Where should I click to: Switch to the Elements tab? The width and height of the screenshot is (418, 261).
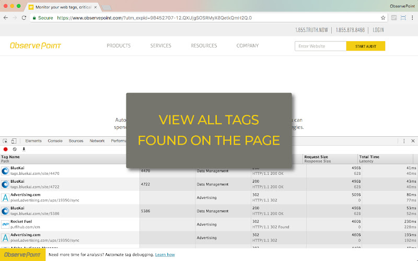33,141
